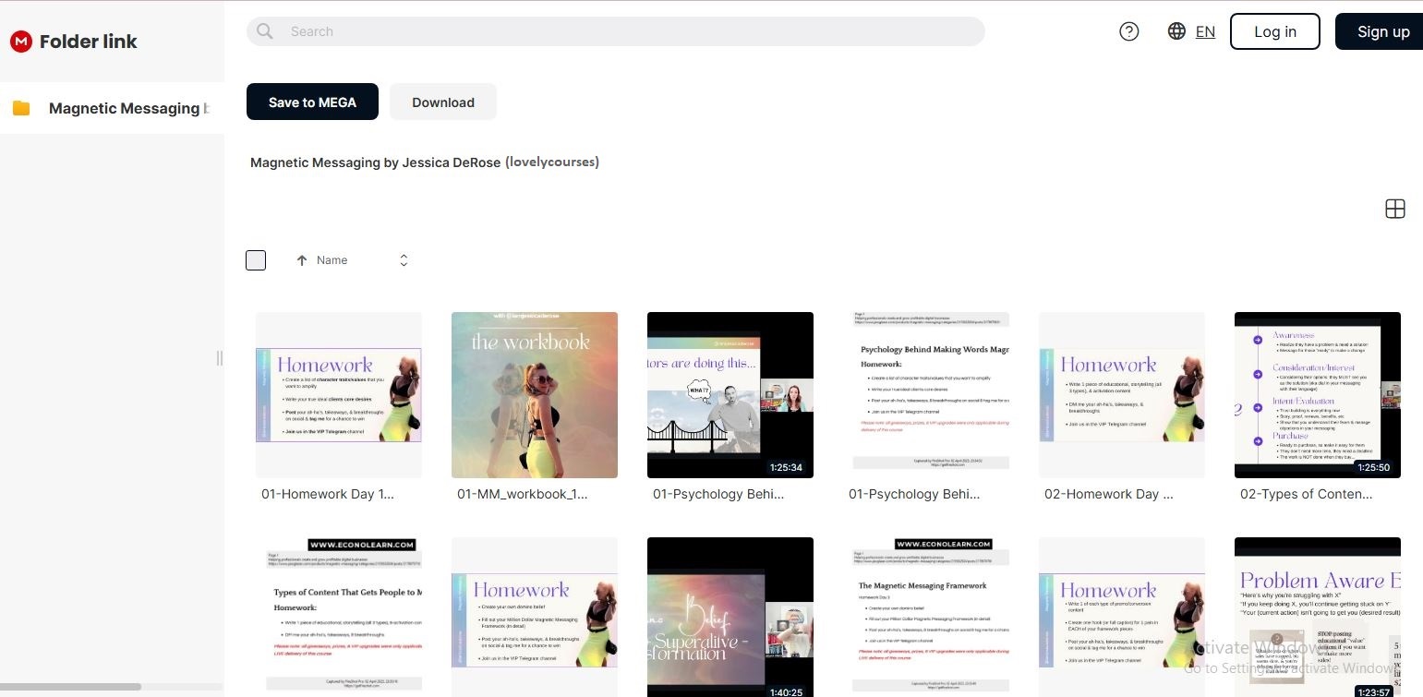
Task: Open the help question mark icon
Action: [1128, 31]
